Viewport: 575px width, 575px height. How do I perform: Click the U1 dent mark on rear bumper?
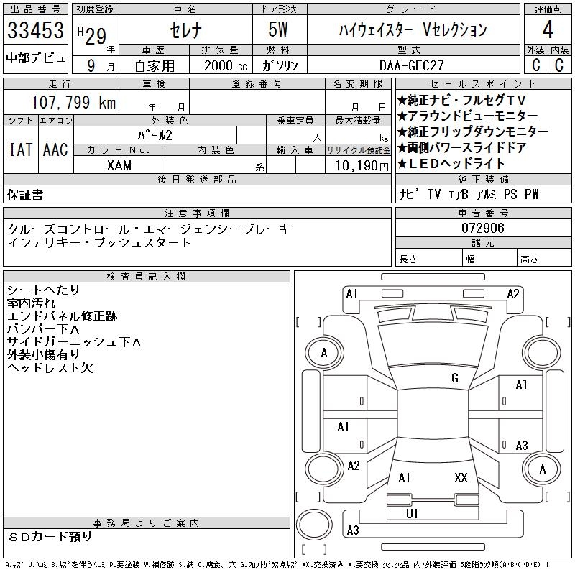coord(412,514)
